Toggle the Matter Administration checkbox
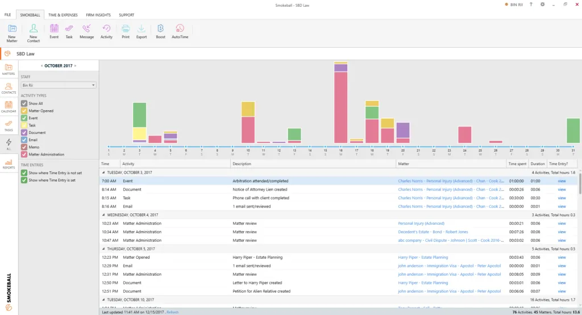Screen dimensions: 582x315 pyautogui.click(x=24, y=154)
